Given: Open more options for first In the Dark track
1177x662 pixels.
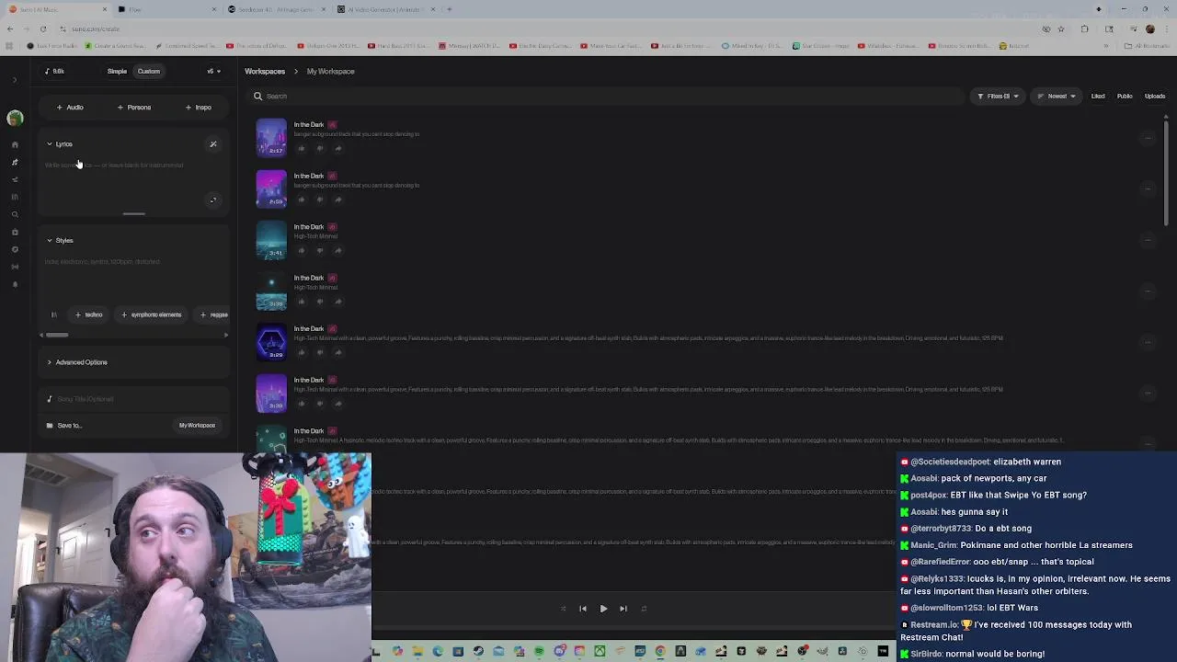Looking at the screenshot, I should click(1148, 138).
